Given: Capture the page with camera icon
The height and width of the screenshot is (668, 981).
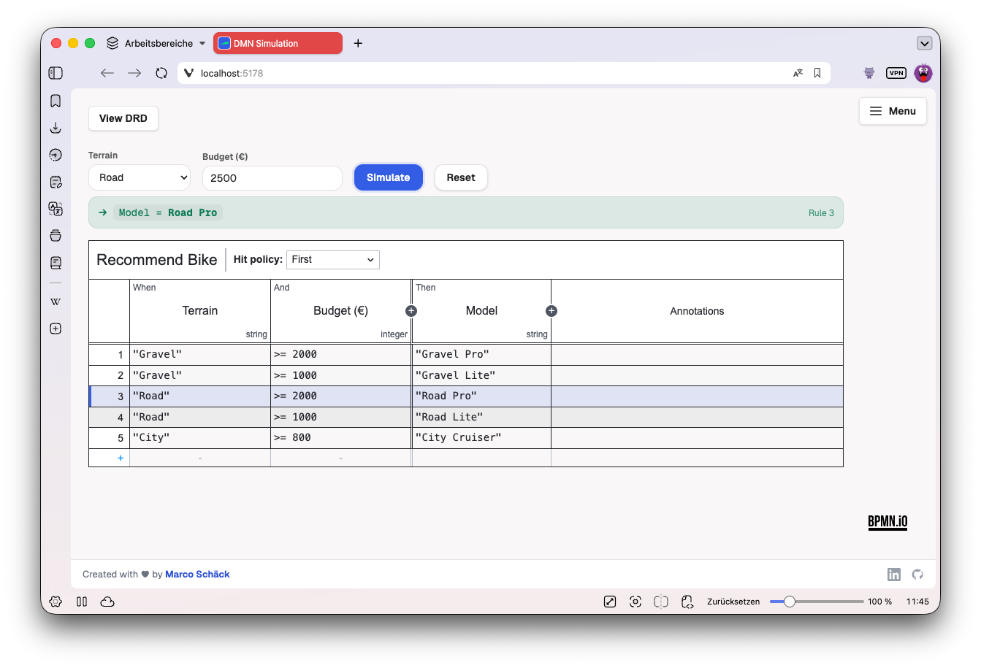Looking at the screenshot, I should pos(635,602).
